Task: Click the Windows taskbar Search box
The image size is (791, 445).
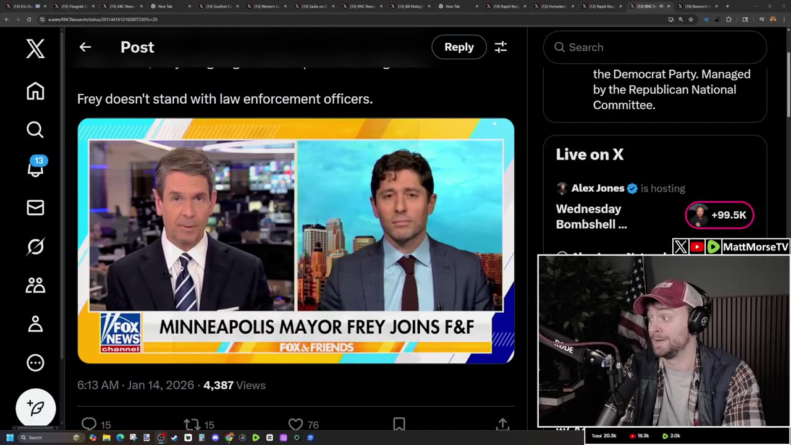Action: point(51,438)
